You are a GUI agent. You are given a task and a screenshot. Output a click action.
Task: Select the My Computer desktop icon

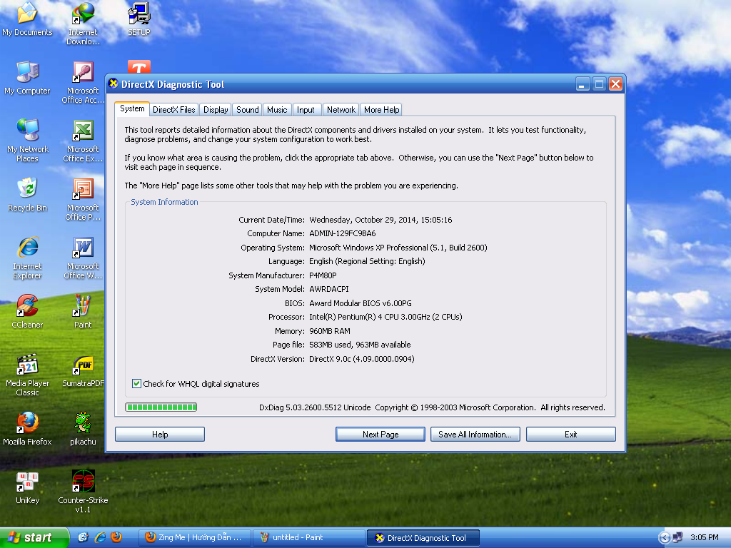(27, 73)
